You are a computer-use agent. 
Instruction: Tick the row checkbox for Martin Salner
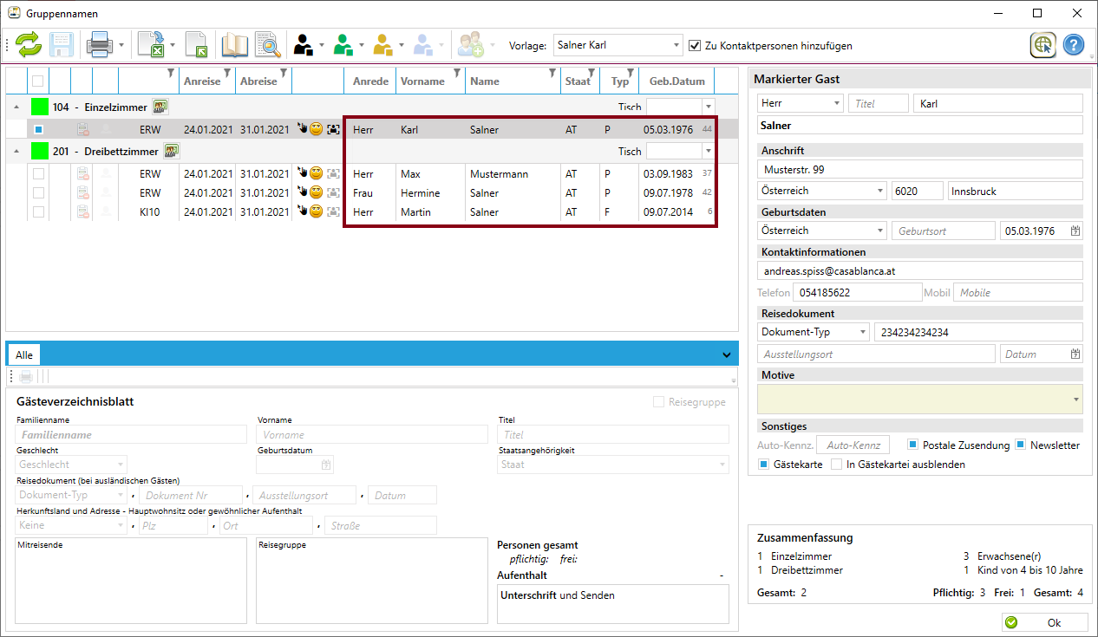(38, 211)
